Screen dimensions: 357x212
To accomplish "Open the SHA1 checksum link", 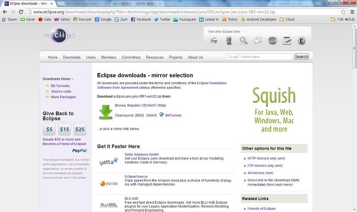I will (x=151, y=115).
